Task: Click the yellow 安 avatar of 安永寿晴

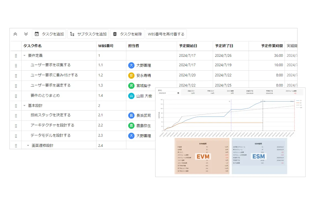Action: [131, 76]
